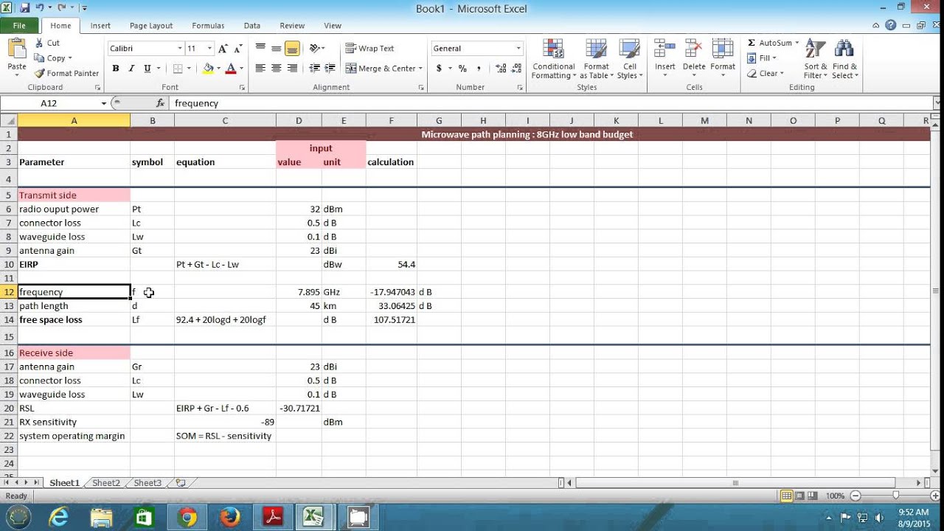Switch to the Page Layout tab
Image resolution: width=944 pixels, height=531 pixels.
151,25
